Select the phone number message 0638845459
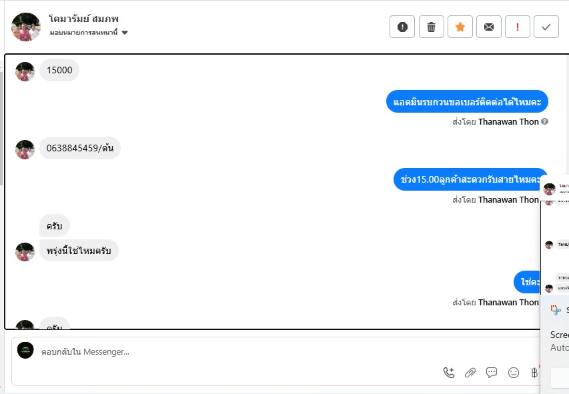This screenshot has height=394, width=569. (x=80, y=148)
